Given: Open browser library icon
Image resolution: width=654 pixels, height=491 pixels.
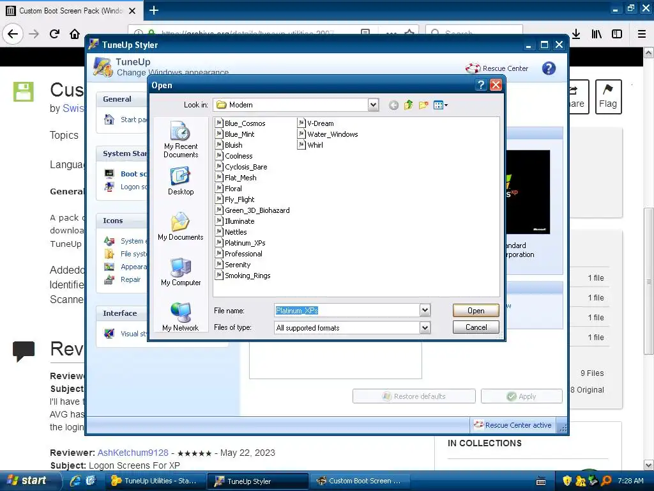Looking at the screenshot, I should click(x=597, y=34).
